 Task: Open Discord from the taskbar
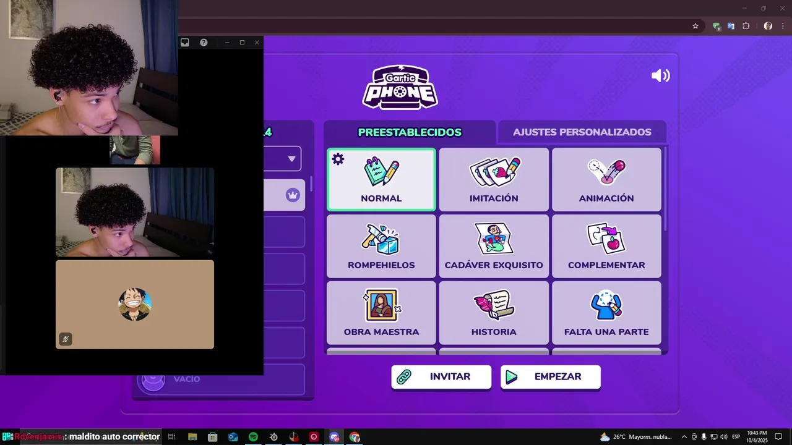pos(334,437)
